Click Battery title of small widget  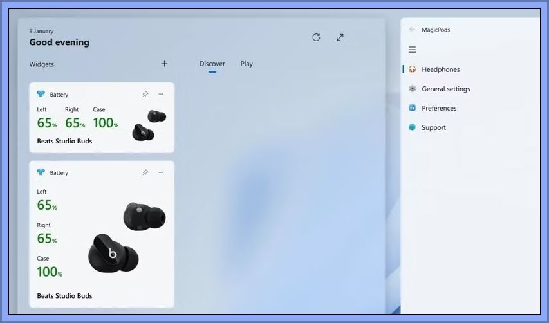click(x=59, y=95)
